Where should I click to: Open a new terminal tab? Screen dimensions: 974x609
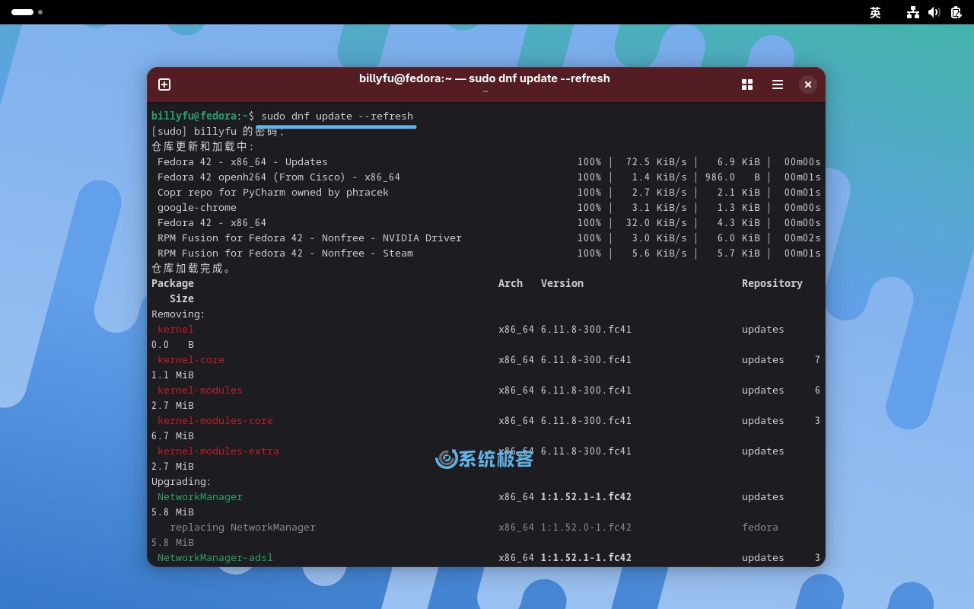coord(164,84)
